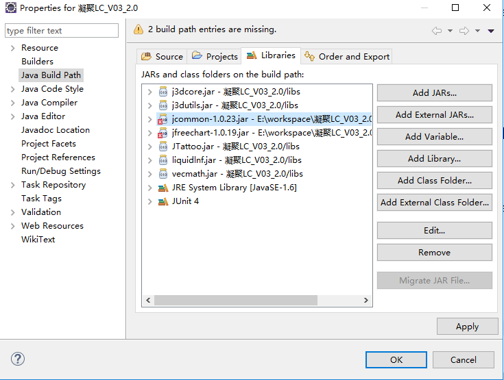Select Java Build Path in the tree
504x380 pixels.
point(51,75)
